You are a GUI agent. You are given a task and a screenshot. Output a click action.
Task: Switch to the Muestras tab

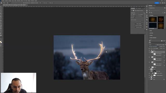tap(140, 9)
